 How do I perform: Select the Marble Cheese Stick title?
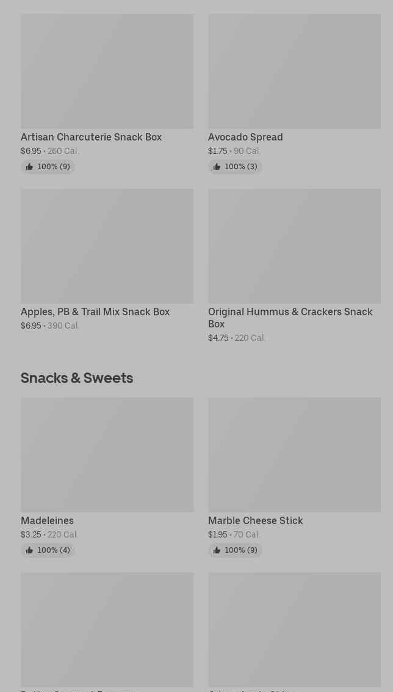pyautogui.click(x=255, y=521)
